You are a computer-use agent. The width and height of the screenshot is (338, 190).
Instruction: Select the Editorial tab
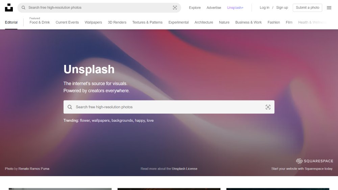(x=11, y=22)
